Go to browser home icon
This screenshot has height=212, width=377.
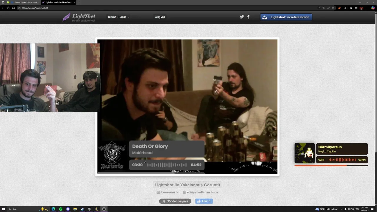pyautogui.click(x=14, y=8)
